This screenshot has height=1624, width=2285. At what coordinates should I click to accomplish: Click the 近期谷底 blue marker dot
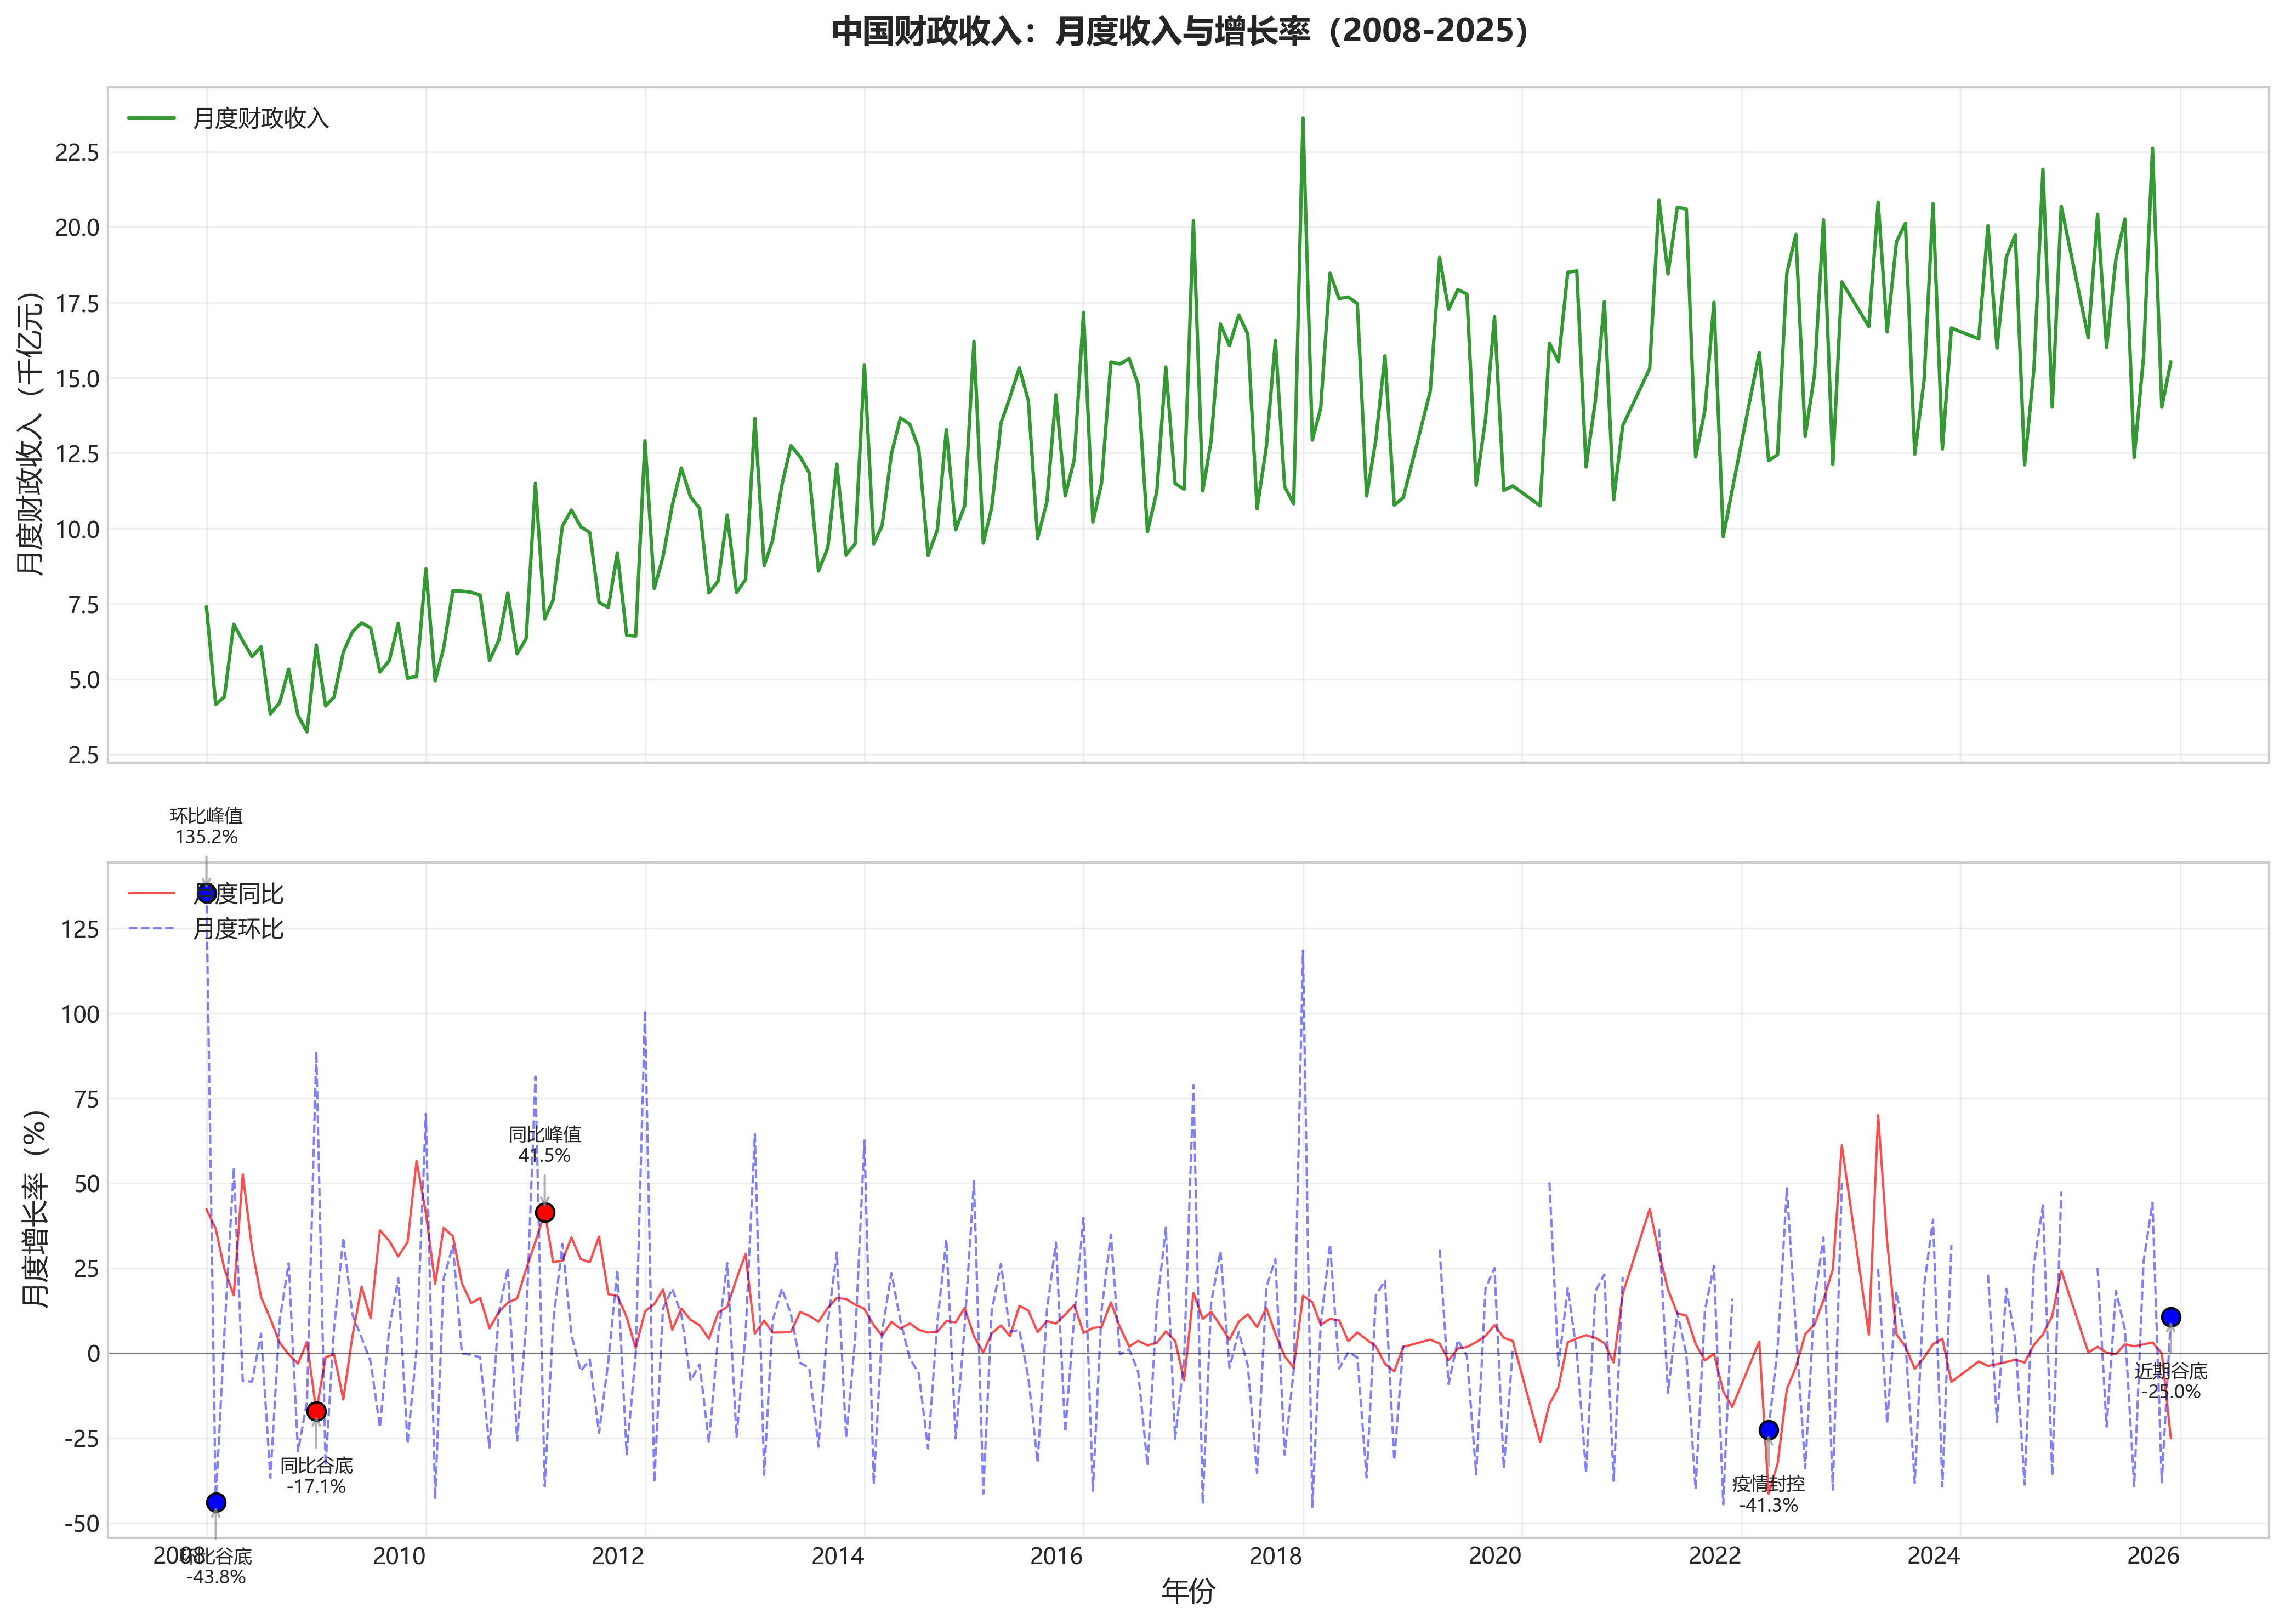click(x=2170, y=1317)
